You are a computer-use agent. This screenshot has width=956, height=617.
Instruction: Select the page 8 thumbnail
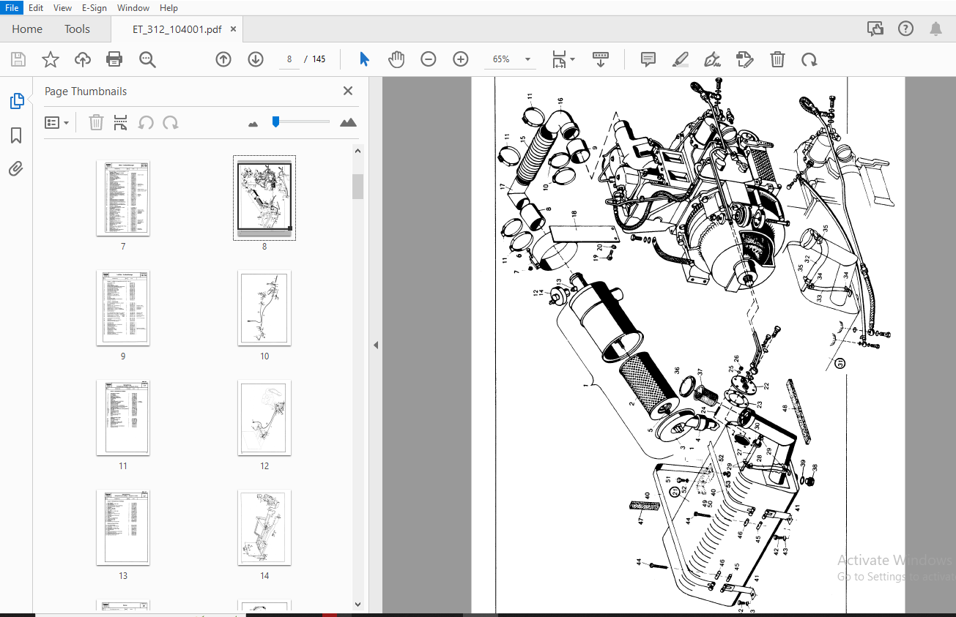pos(264,198)
